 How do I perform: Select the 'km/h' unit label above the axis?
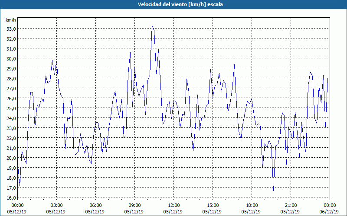[11, 20]
